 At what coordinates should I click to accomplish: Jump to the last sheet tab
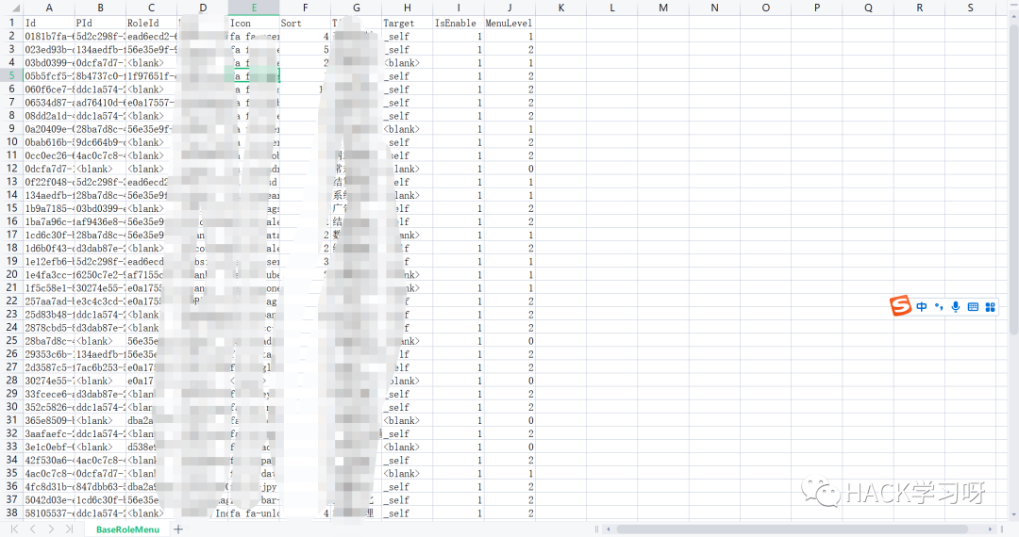point(68,529)
